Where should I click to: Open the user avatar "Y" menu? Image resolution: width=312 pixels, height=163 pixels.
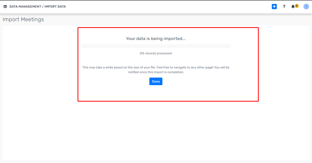pos(306,7)
